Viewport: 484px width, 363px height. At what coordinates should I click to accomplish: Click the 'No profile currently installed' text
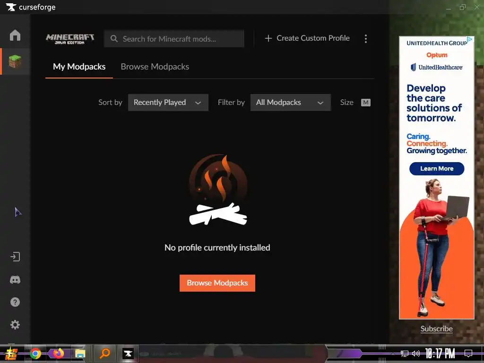pos(217,248)
